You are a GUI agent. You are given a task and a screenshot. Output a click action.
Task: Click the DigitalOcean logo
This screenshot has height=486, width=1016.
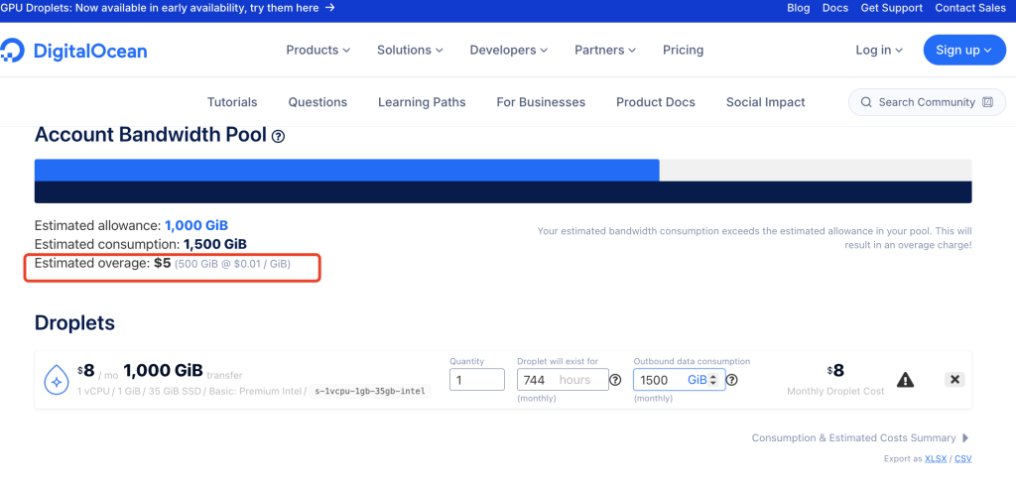pos(73,51)
